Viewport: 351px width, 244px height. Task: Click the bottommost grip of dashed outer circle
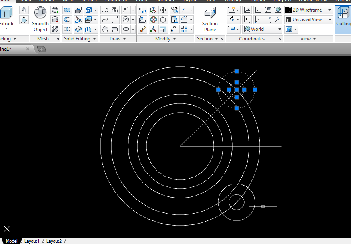coord(237,108)
